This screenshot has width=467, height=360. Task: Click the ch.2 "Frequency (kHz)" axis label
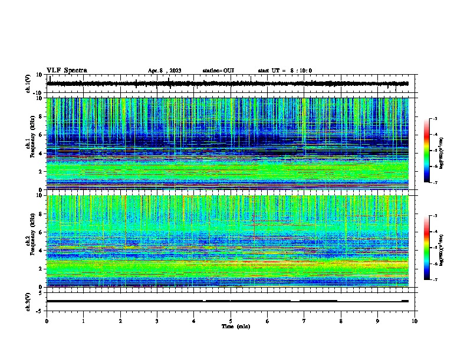32,234
